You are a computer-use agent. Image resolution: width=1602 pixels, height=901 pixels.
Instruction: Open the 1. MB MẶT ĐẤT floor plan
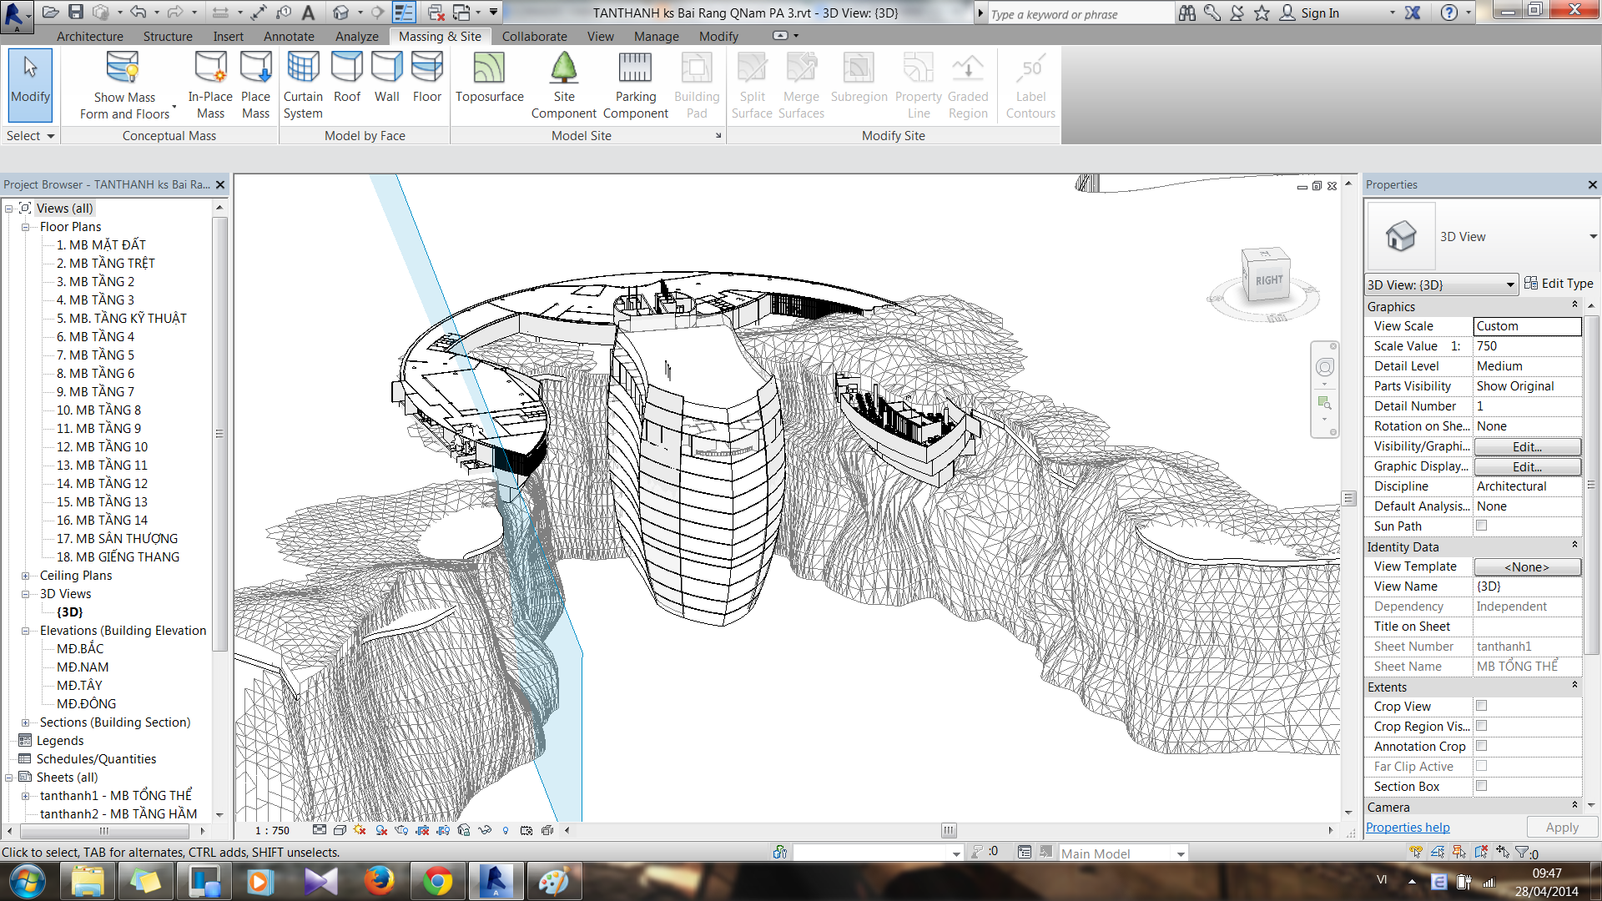[101, 244]
